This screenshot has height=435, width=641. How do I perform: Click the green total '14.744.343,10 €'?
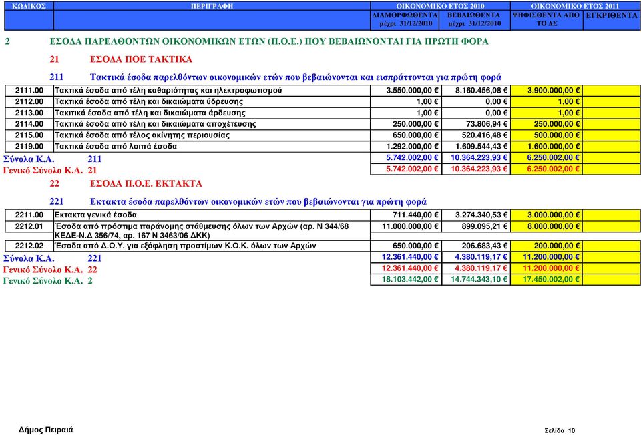[x=479, y=280]
